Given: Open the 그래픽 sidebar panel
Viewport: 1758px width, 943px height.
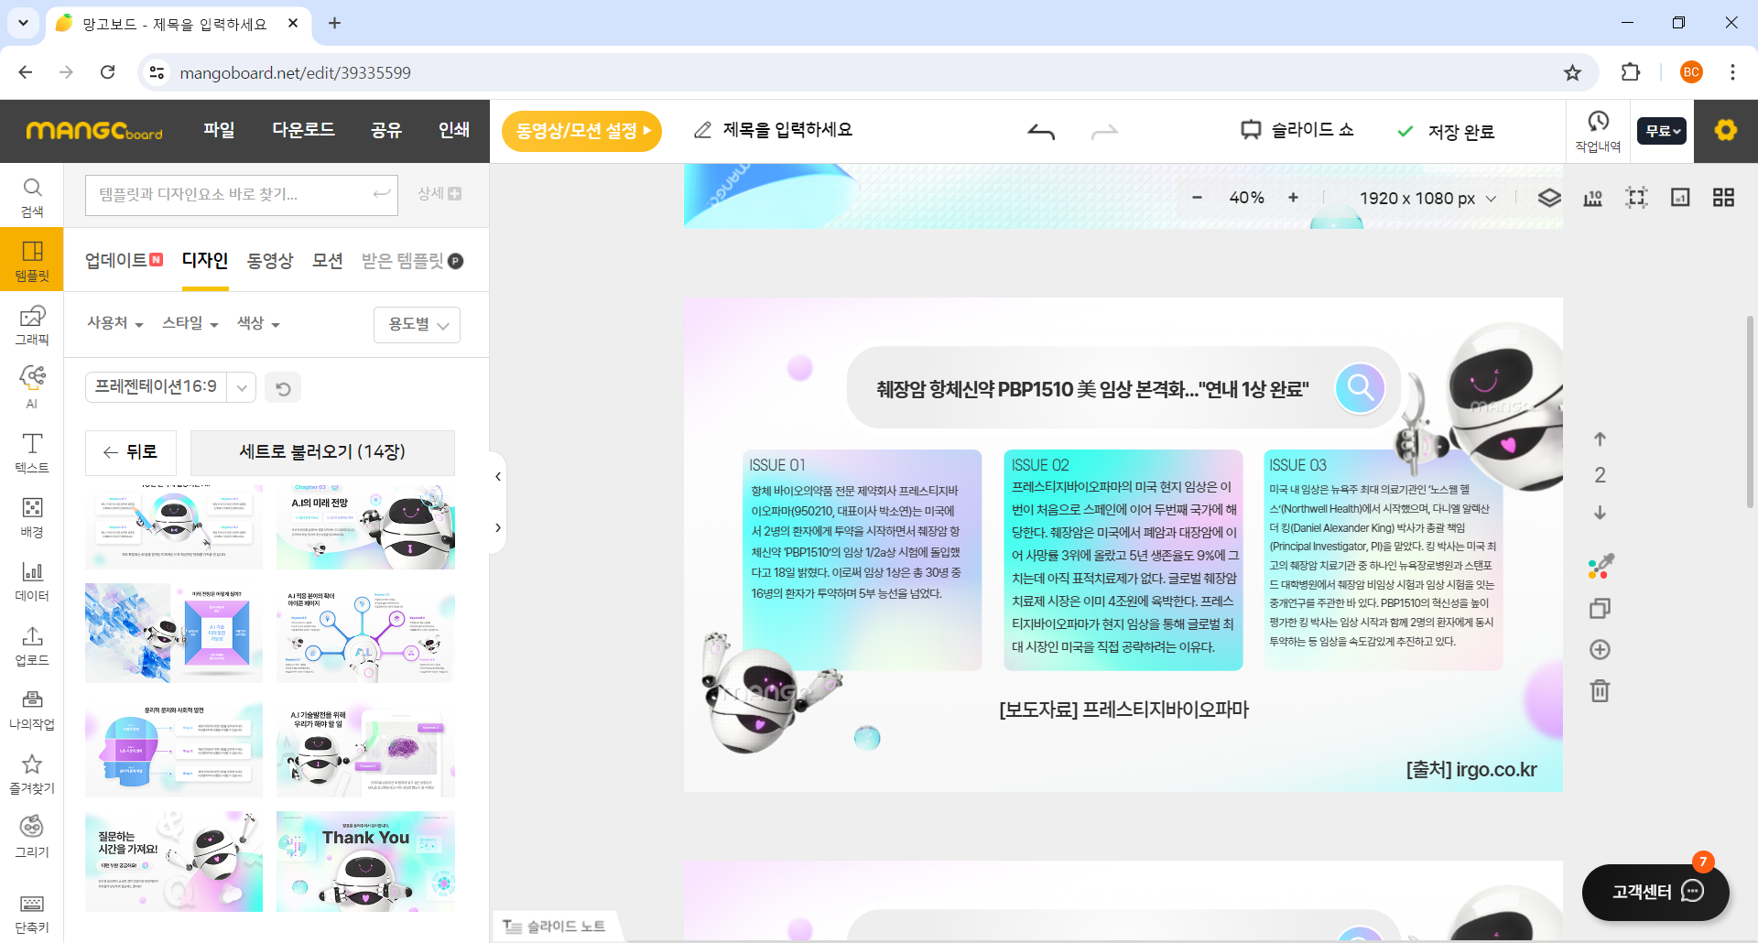Looking at the screenshot, I should (x=32, y=325).
